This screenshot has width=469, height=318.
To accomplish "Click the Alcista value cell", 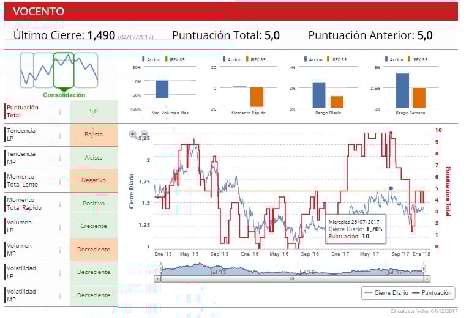I will (94, 158).
